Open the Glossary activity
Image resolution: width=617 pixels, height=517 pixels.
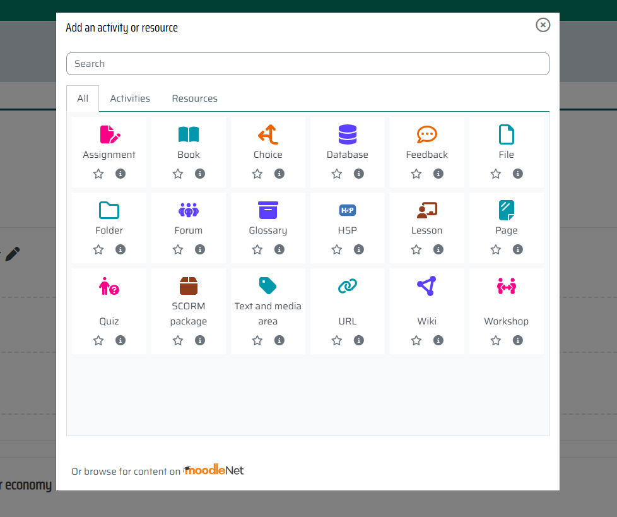tap(267, 210)
